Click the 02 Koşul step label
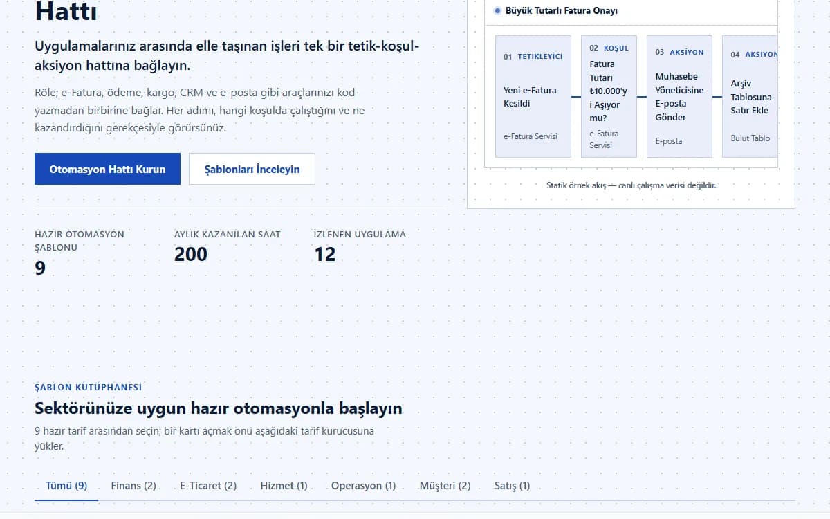Screen dimensions: 830x519 [609, 48]
